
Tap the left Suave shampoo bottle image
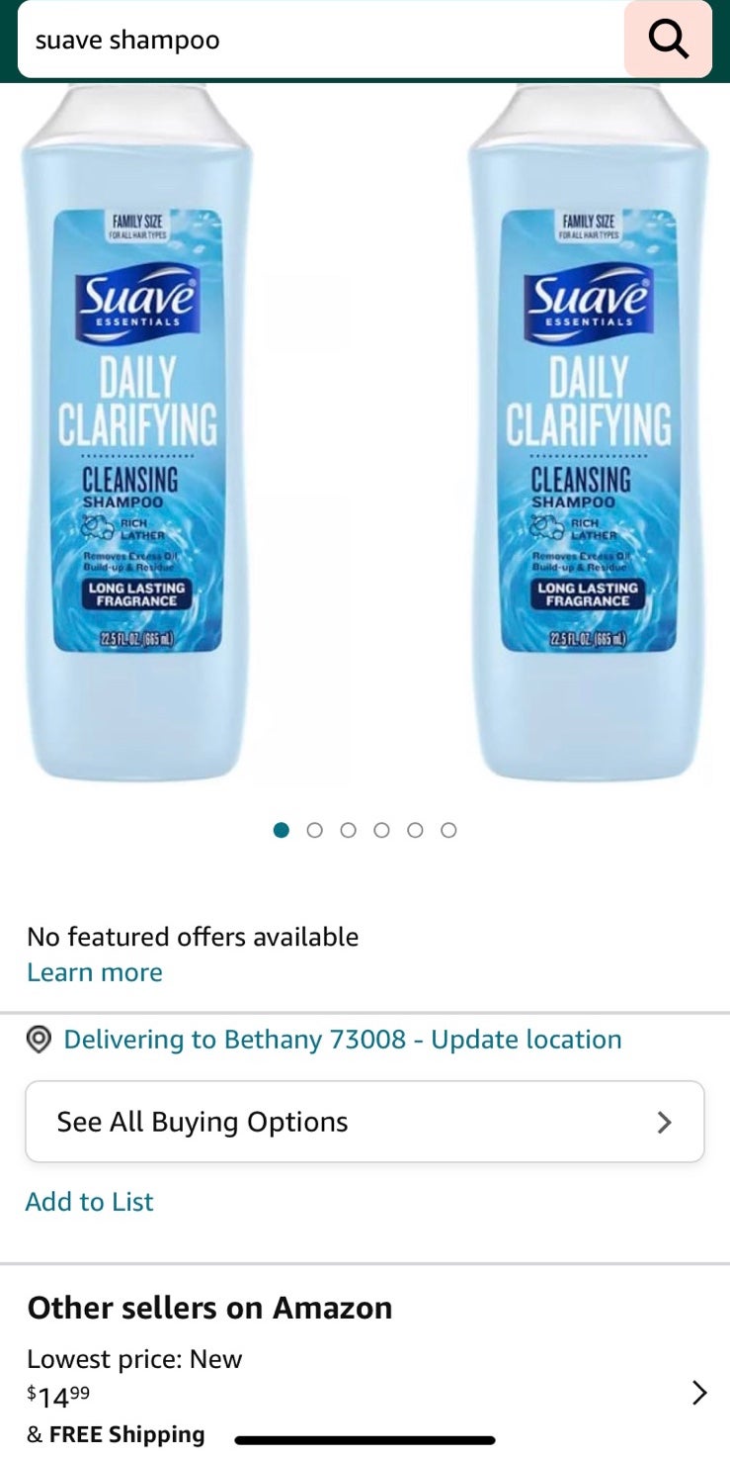(x=136, y=432)
